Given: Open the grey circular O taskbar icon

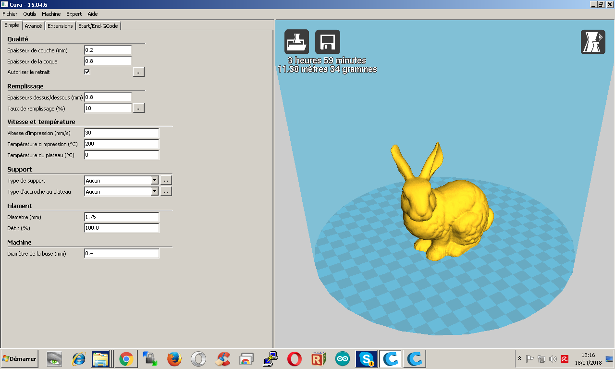Looking at the screenshot, I should (198, 359).
